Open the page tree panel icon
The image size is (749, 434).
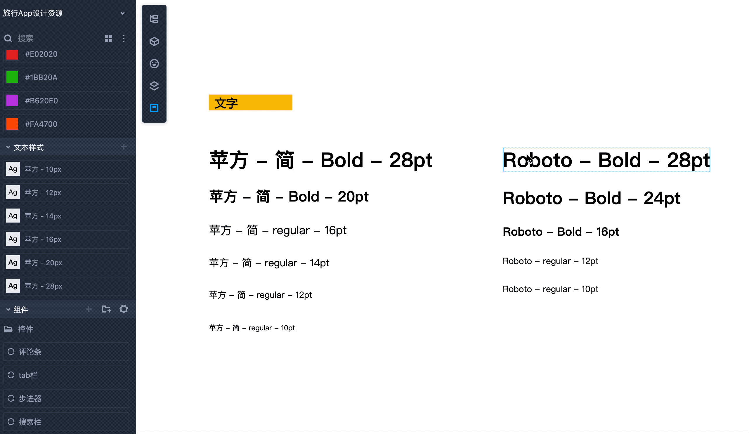pos(154,19)
